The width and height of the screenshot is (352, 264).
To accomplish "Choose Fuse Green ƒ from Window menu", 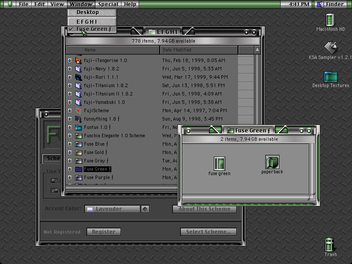I will (x=92, y=29).
